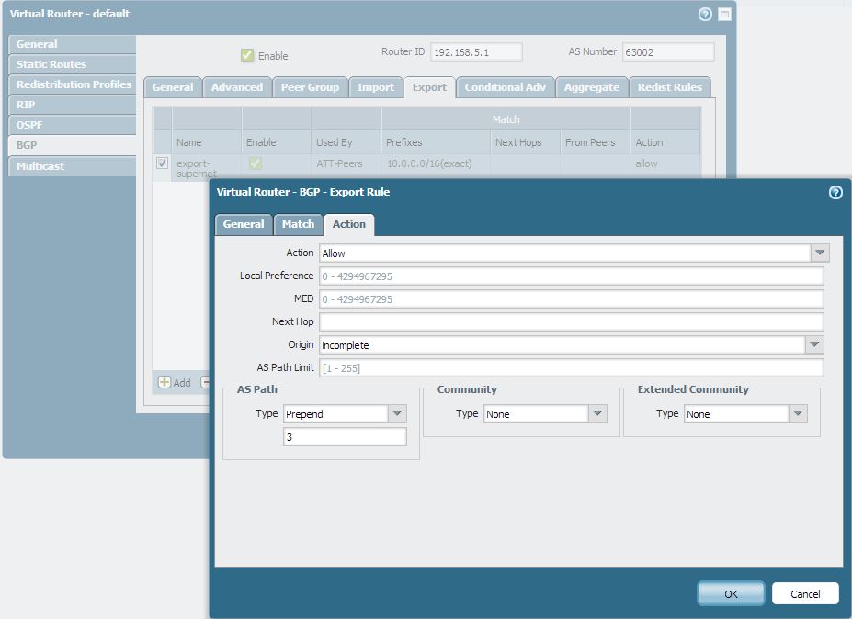The width and height of the screenshot is (852, 619).
Task: Expand the Origin dropdown arrow
Action: (x=814, y=344)
